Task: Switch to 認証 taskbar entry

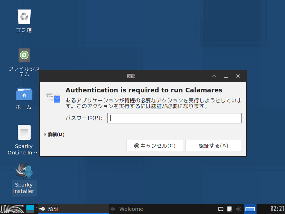Action: 74,209
